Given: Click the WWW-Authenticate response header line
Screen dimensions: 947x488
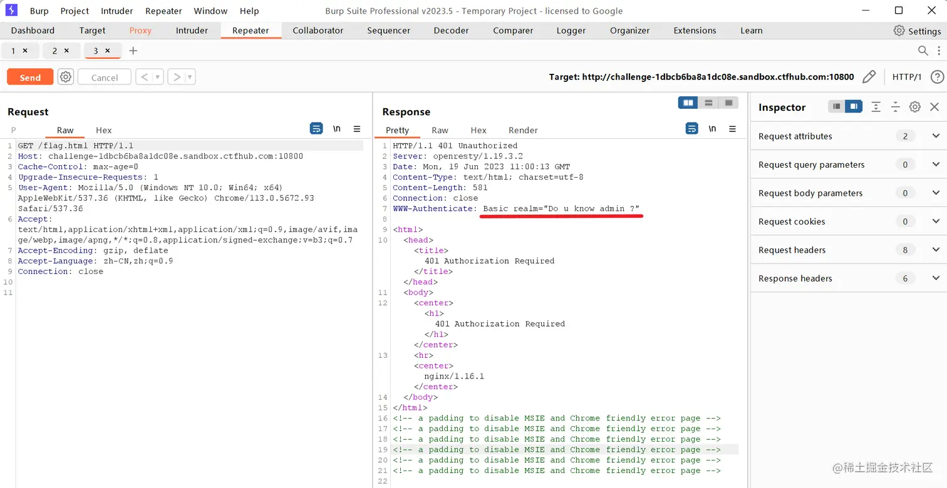Looking at the screenshot, I should [516, 209].
